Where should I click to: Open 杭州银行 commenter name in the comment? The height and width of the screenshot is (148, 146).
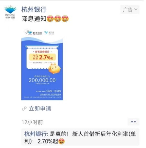point(35,134)
